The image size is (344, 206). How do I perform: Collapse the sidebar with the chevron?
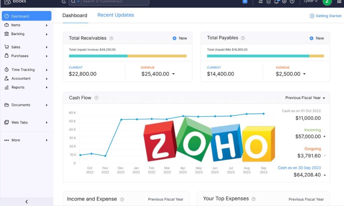27,202
